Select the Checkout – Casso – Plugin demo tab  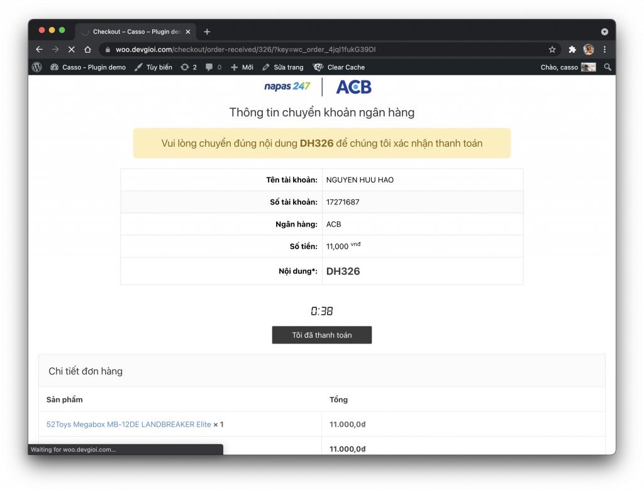[x=136, y=31]
